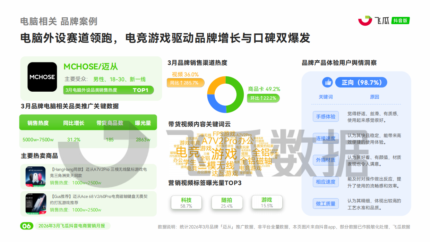
Task: Select the 抖音版 green badge
Action: (401, 21)
